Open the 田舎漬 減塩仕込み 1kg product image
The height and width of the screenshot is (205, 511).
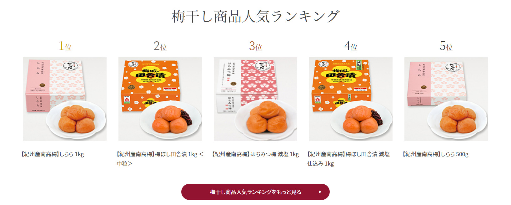click(351, 99)
